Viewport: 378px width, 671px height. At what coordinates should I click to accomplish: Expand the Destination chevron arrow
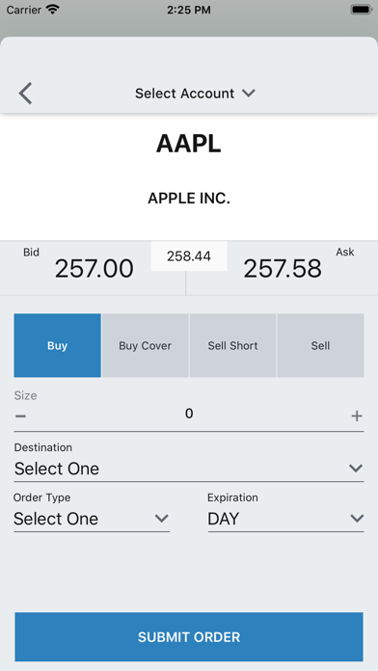click(356, 469)
